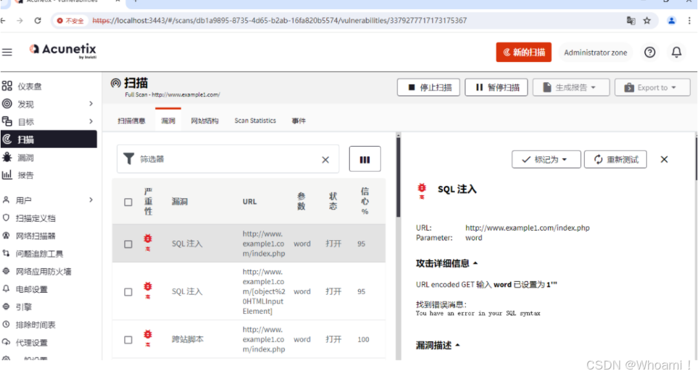698x376 pixels.
Task: Select all vulnerabilities via header checkbox
Action: pos(128,202)
